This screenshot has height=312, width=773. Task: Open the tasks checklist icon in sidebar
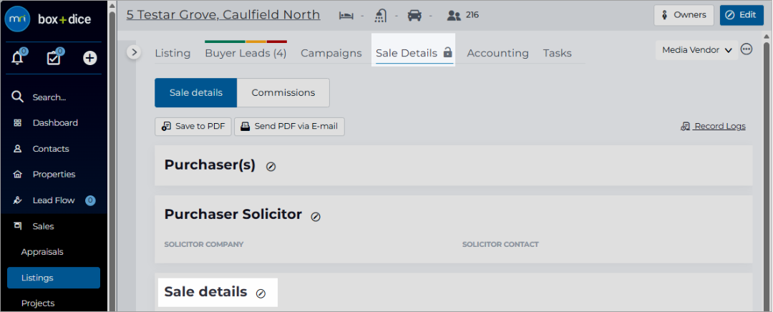click(53, 58)
